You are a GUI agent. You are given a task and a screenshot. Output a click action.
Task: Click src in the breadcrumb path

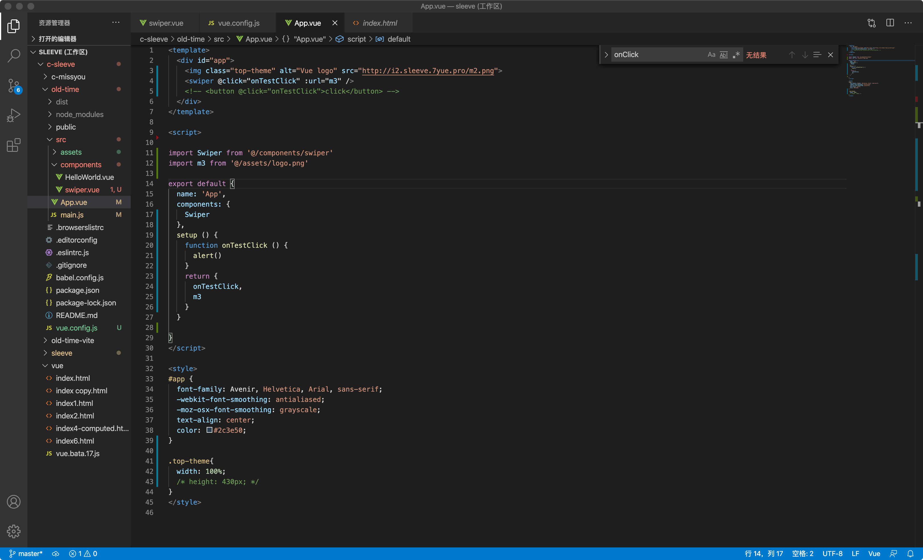pyautogui.click(x=219, y=39)
